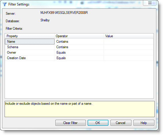Image resolution: width=163 pixels, height=135 pixels.
Task: Select the Creation Date property row
Action: (x=30, y=58)
